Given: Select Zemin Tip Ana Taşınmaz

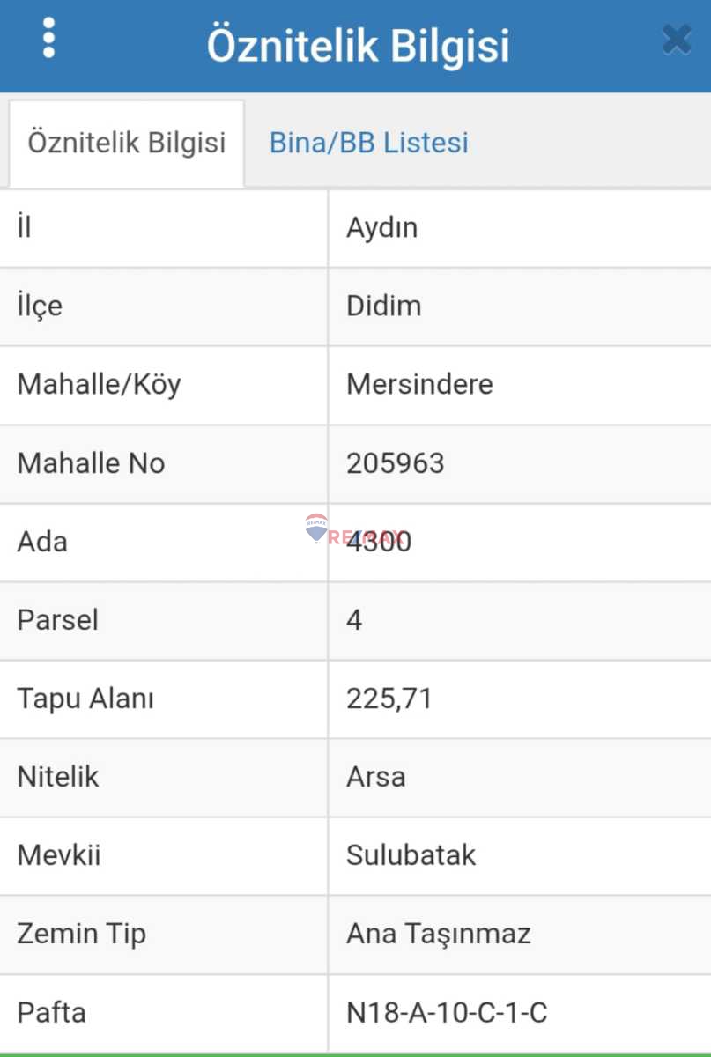Looking at the screenshot, I should [438, 934].
